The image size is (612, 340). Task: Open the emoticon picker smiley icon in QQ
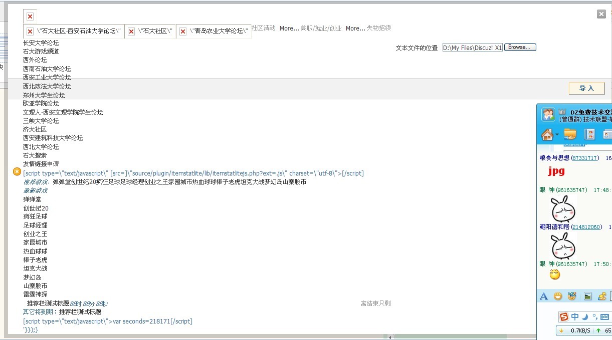[558, 296]
